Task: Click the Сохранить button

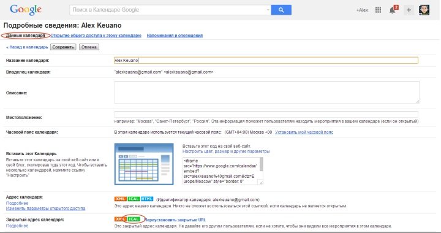Action: point(63,47)
